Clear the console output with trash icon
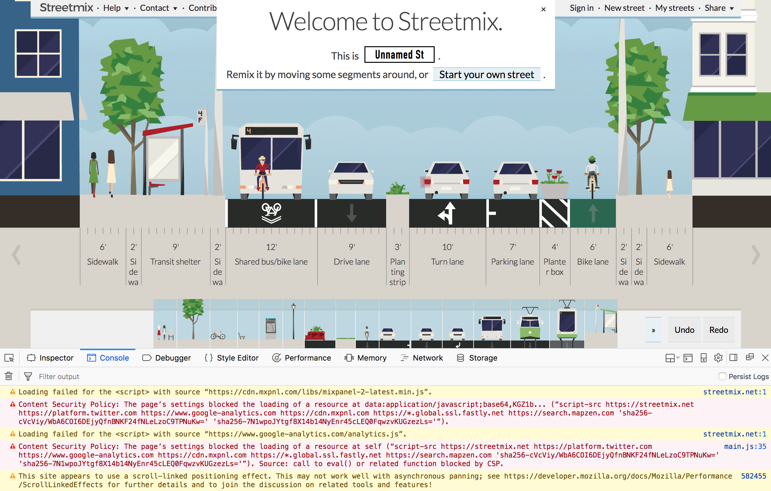Screen dimensions: 771x491 coord(8,376)
